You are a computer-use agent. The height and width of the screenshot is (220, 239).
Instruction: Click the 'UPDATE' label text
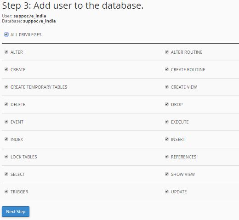click(179, 192)
